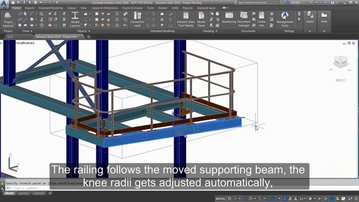
Task: Expand the Objects panel dropdown
Action: tap(89, 31)
